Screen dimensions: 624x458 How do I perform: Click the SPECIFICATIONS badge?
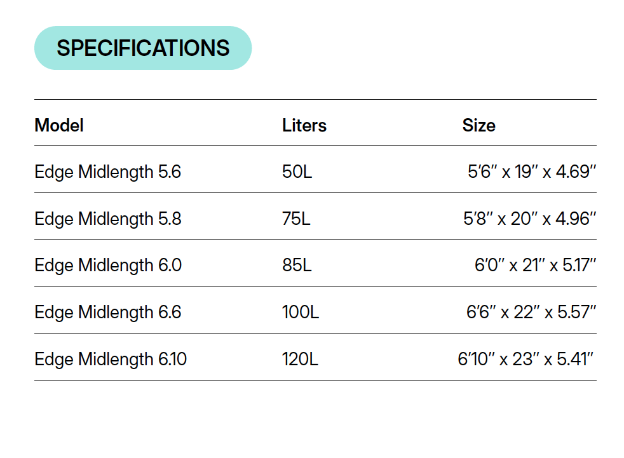(x=143, y=48)
